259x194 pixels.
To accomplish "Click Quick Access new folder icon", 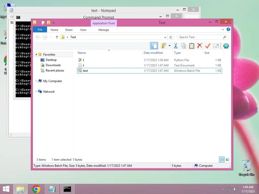I will click(x=49, y=22).
